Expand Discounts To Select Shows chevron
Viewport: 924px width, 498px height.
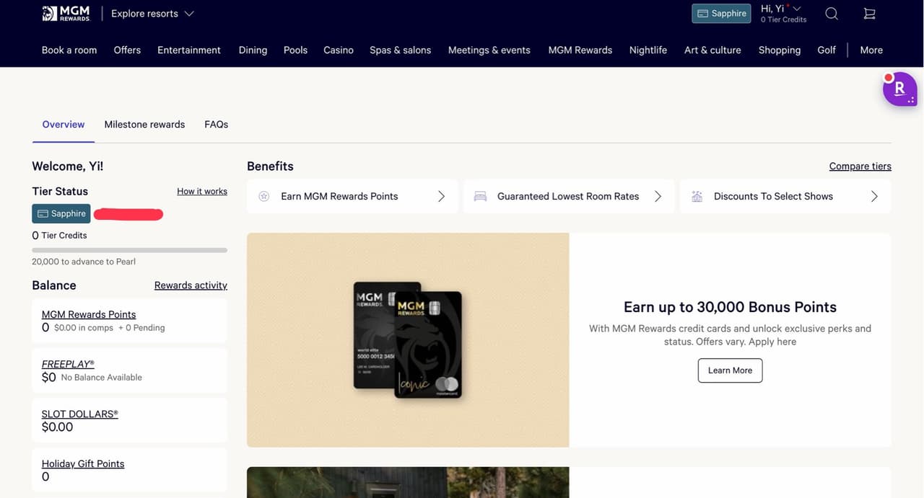pos(874,196)
